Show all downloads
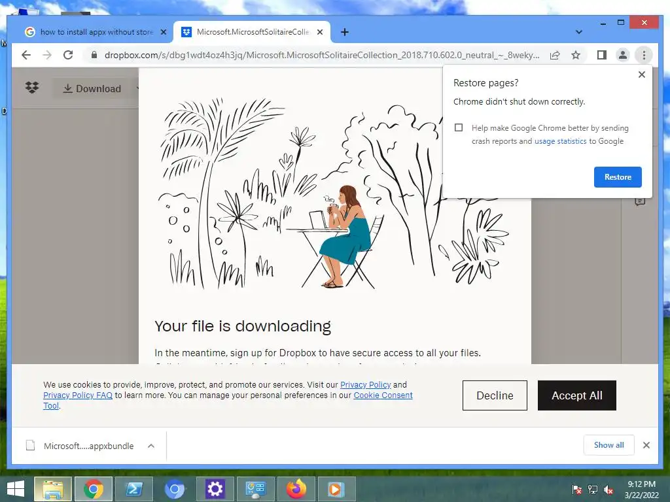Screen dimensions: 670x502 pos(609,445)
